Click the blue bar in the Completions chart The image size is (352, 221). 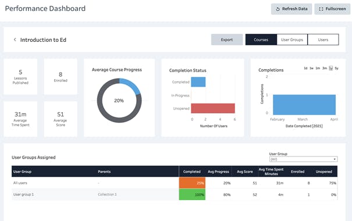pyautogui.click(x=304, y=105)
